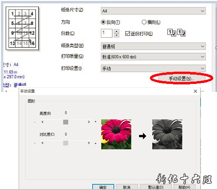Toggle the 逐份打印 collate checkbox

click(128, 33)
